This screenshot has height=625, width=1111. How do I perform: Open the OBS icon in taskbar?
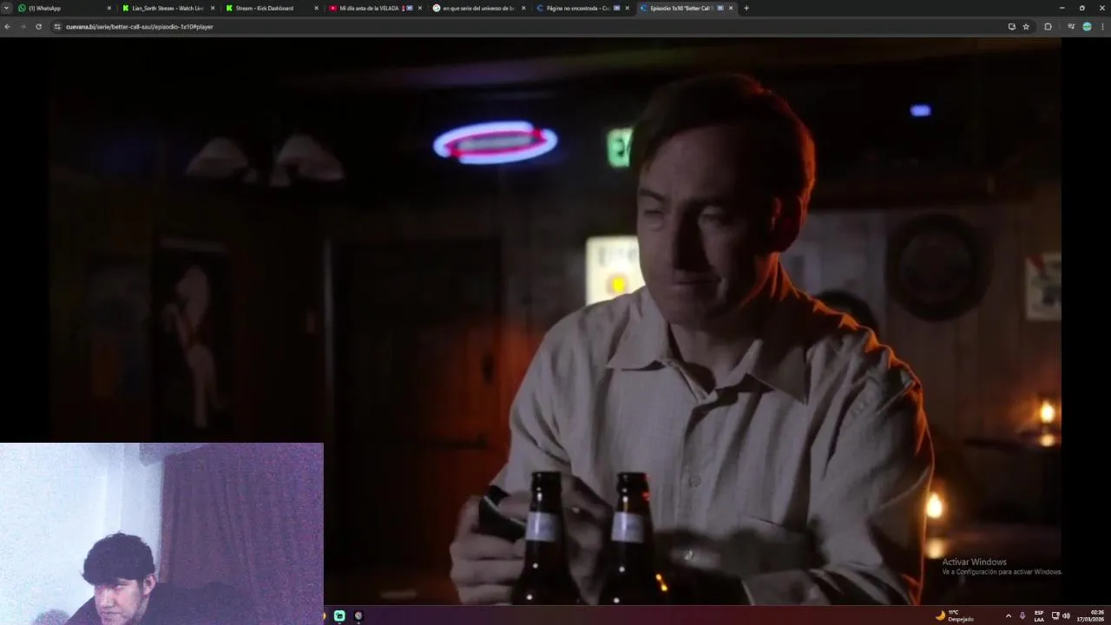358,615
